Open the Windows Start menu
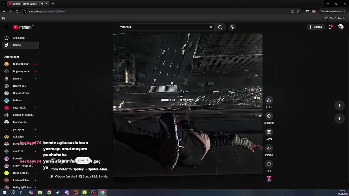 click(4, 192)
